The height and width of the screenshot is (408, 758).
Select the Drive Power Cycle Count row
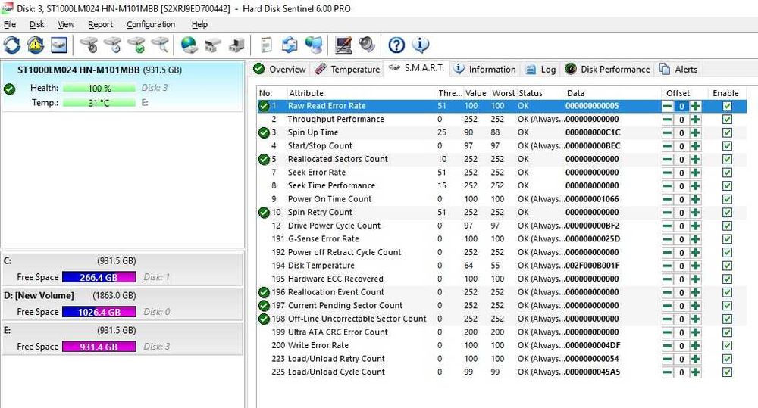502,226
